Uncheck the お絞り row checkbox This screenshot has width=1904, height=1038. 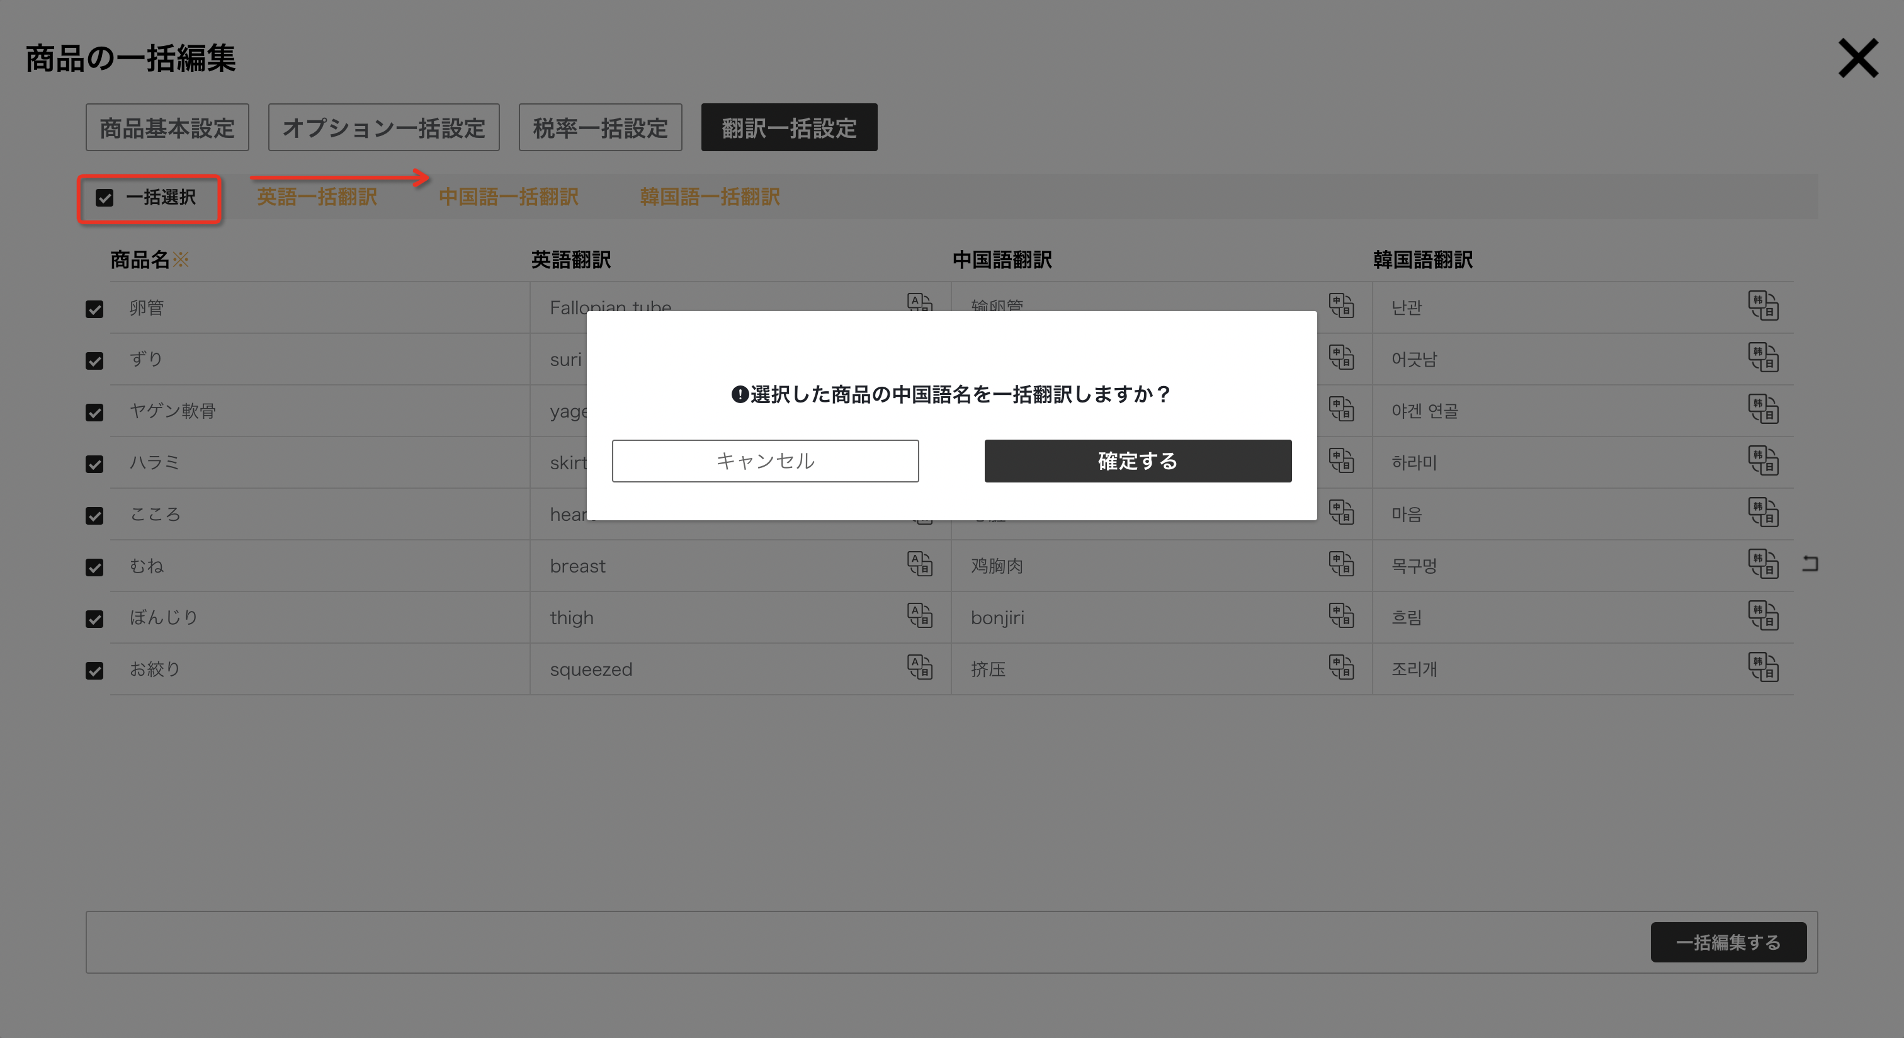(94, 671)
